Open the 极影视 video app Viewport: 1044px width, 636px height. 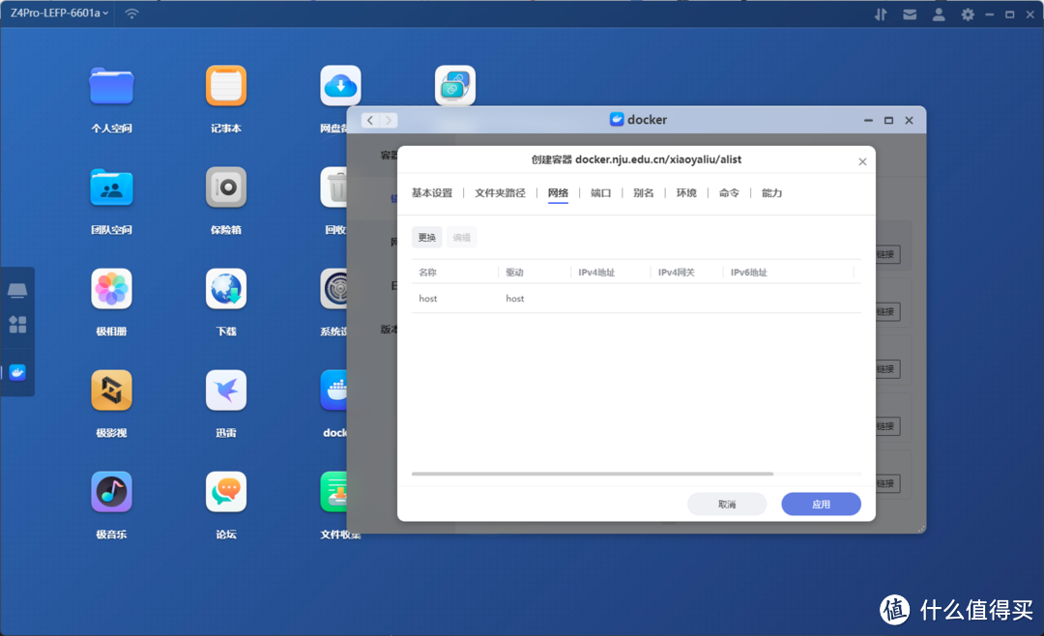coord(111,390)
